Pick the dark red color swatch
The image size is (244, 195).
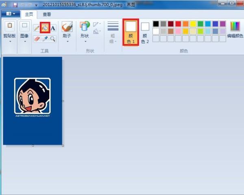pyautogui.click(x=171, y=24)
